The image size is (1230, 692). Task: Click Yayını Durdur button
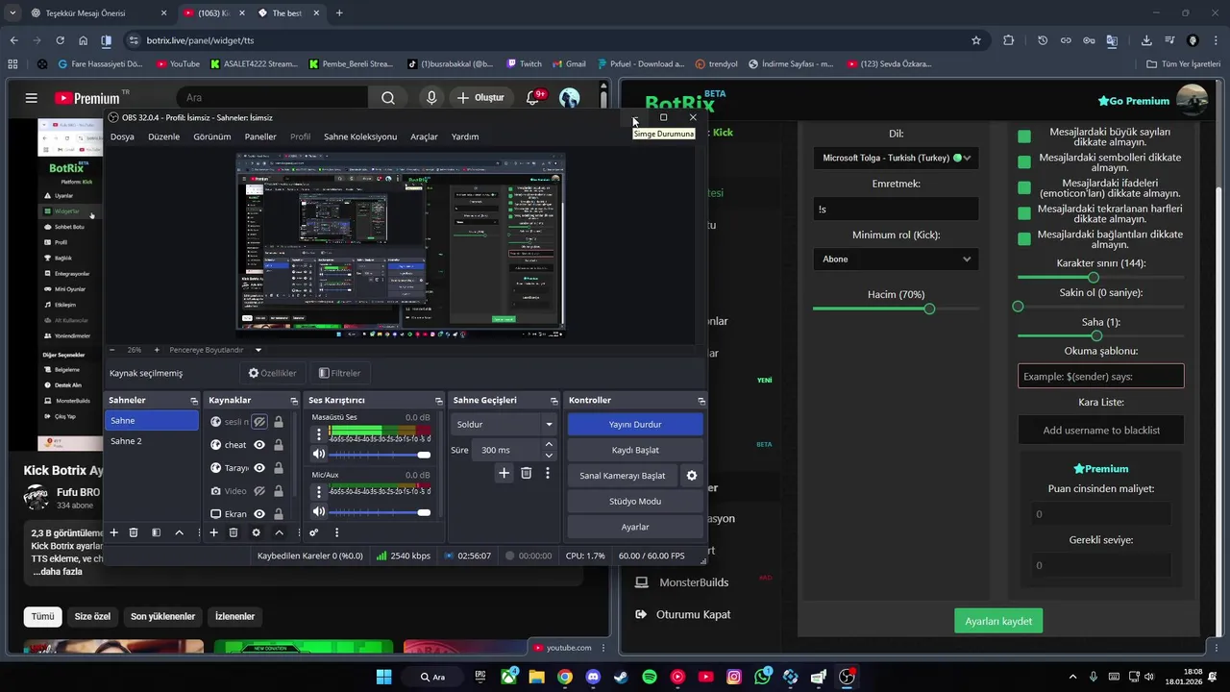coord(635,424)
